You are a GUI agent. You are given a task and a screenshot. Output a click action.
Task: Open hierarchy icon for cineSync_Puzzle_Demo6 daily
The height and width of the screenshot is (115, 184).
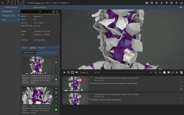pyautogui.click(x=56, y=63)
